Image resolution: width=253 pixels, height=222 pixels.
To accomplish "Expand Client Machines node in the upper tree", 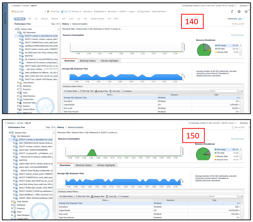I will 18,96.
